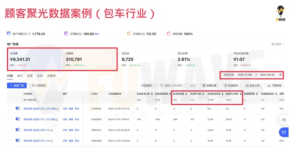Sort by 私信咨询成本 column arrows
The width and height of the screenshot is (292, 164).
(x=222, y=94)
